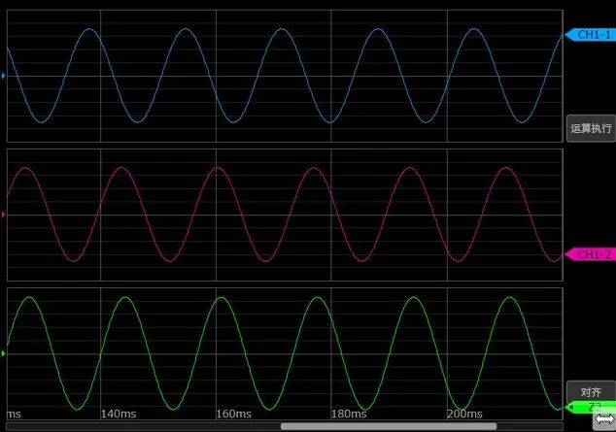
Task: Select the blue CH1-1 channel tag
Action: (590, 35)
